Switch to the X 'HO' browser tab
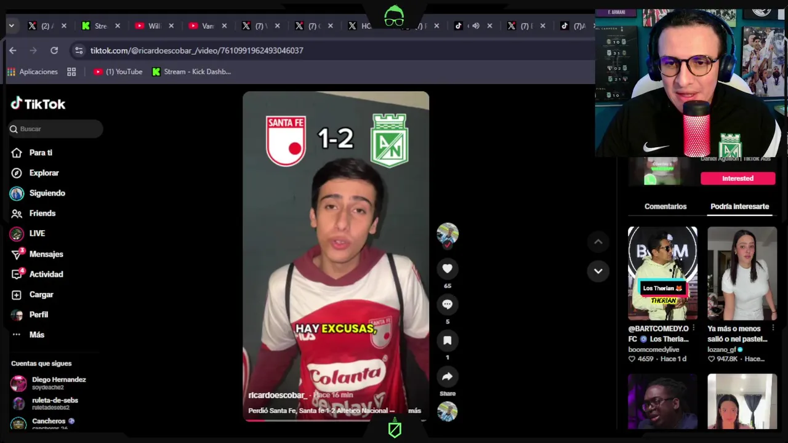Viewport: 788px width, 443px height. coord(360,26)
